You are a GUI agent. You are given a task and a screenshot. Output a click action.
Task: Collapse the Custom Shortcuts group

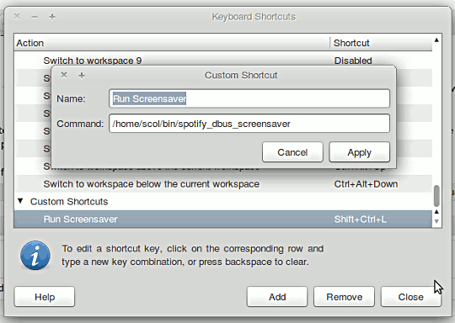(x=20, y=201)
